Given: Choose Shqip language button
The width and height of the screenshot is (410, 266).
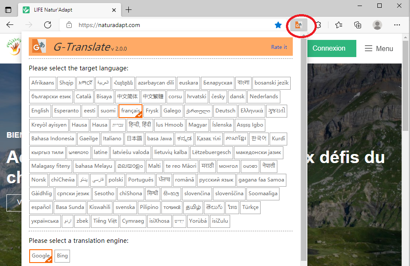Looking at the screenshot, I should [x=66, y=83].
